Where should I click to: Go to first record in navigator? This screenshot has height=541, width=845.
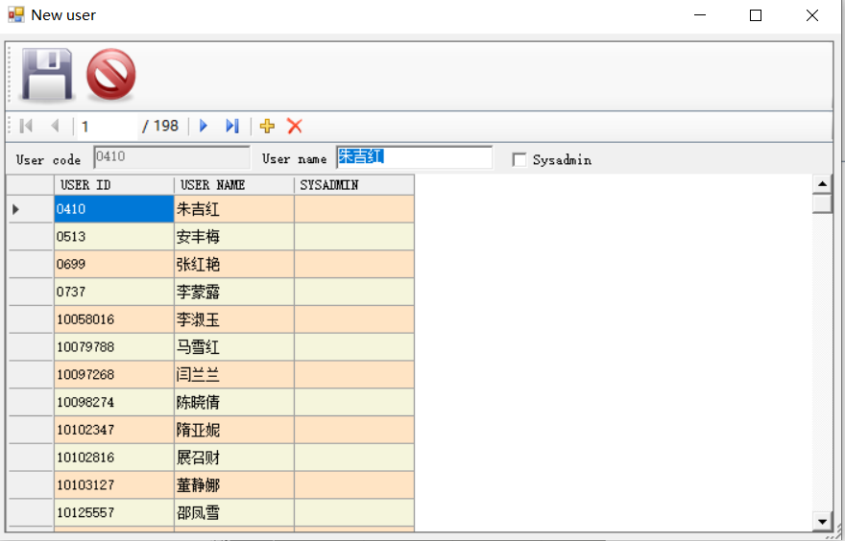26,126
